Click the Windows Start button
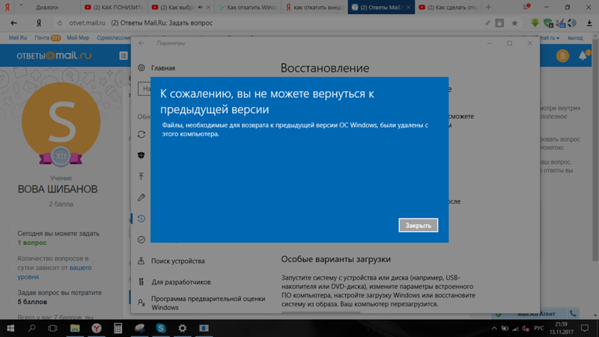Viewport: 599px width, 337px height. pyautogui.click(x=10, y=328)
